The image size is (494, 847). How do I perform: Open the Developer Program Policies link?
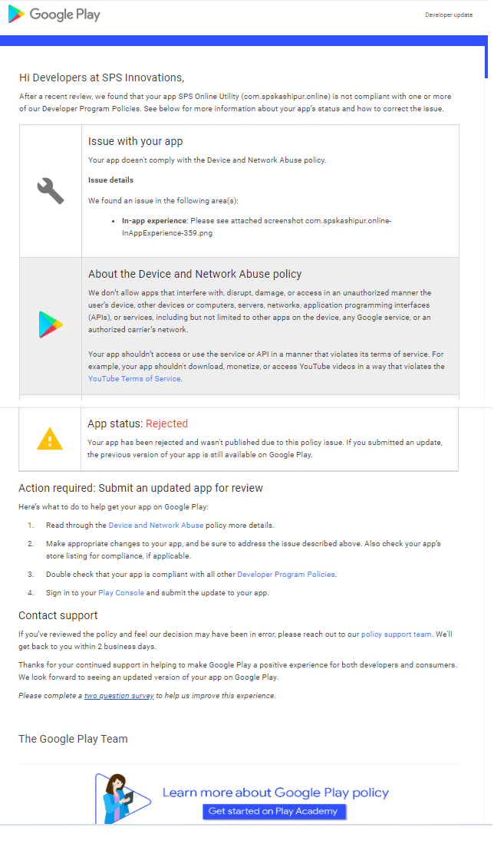(286, 575)
